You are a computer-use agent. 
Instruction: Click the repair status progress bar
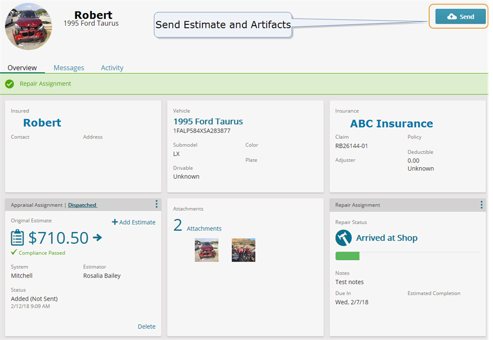[407, 256]
